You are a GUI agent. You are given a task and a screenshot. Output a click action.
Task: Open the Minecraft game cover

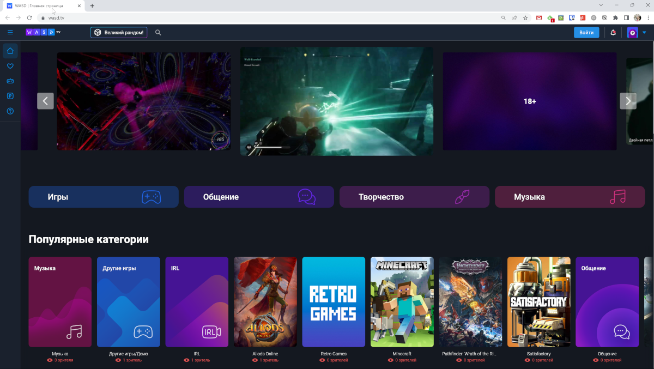pos(402,302)
